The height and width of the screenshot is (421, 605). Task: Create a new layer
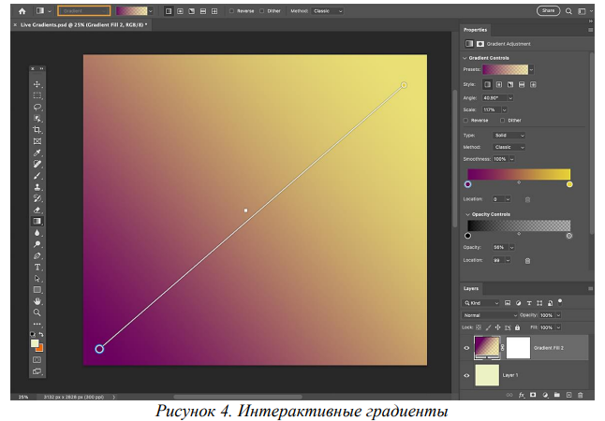(568, 395)
